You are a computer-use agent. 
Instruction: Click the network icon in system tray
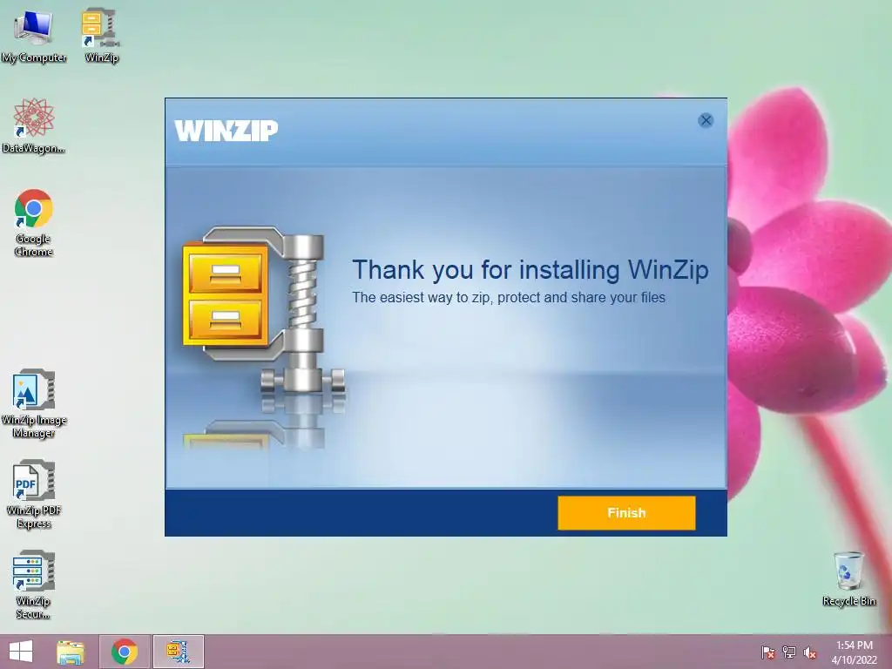789,652
